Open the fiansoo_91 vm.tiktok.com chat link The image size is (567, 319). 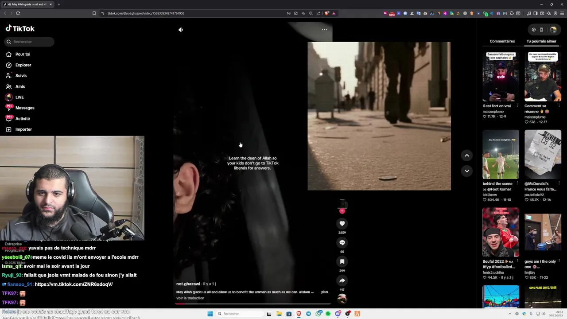[x=74, y=284]
